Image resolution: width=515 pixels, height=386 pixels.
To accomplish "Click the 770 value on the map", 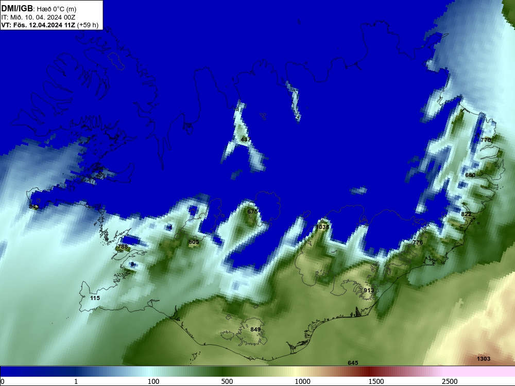I will [486, 140].
